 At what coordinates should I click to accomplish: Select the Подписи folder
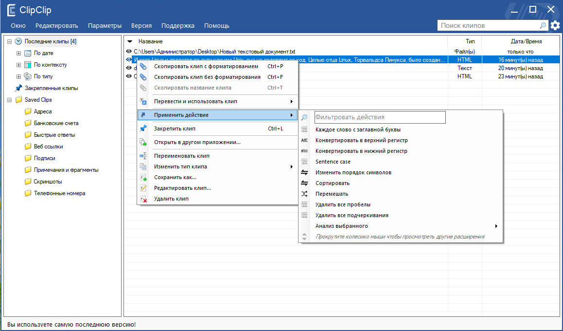tap(45, 158)
